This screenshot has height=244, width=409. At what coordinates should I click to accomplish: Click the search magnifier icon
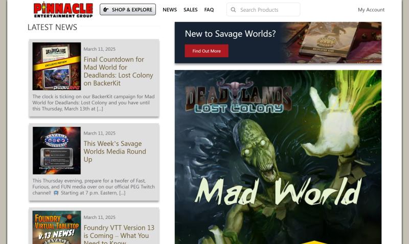pos(233,10)
